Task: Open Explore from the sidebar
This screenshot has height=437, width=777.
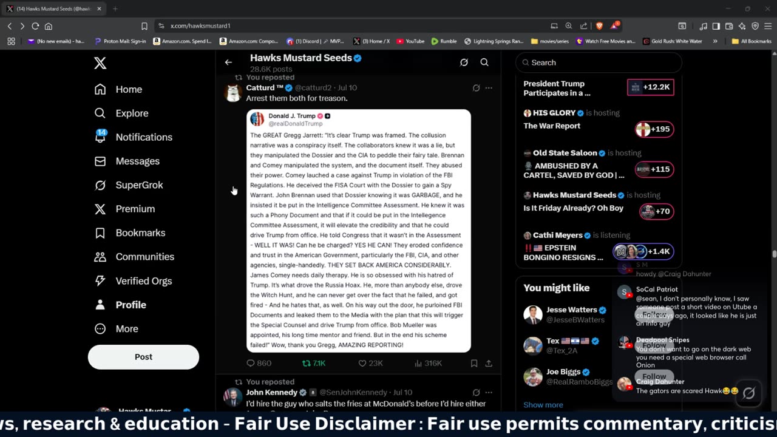Action: [x=121, y=113]
